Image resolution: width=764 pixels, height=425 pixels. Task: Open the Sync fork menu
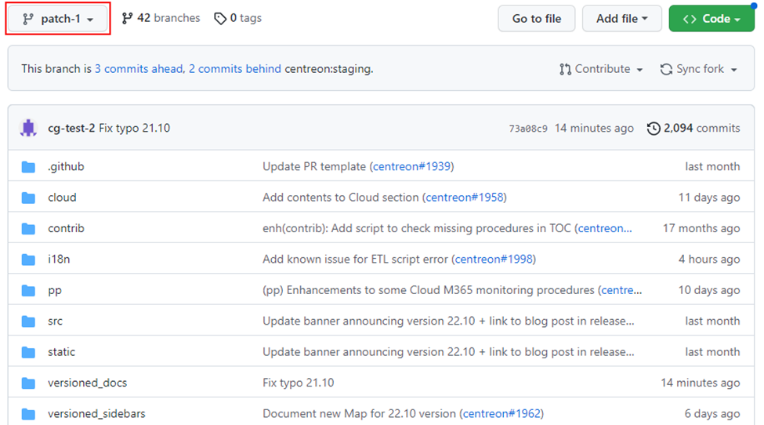click(699, 69)
